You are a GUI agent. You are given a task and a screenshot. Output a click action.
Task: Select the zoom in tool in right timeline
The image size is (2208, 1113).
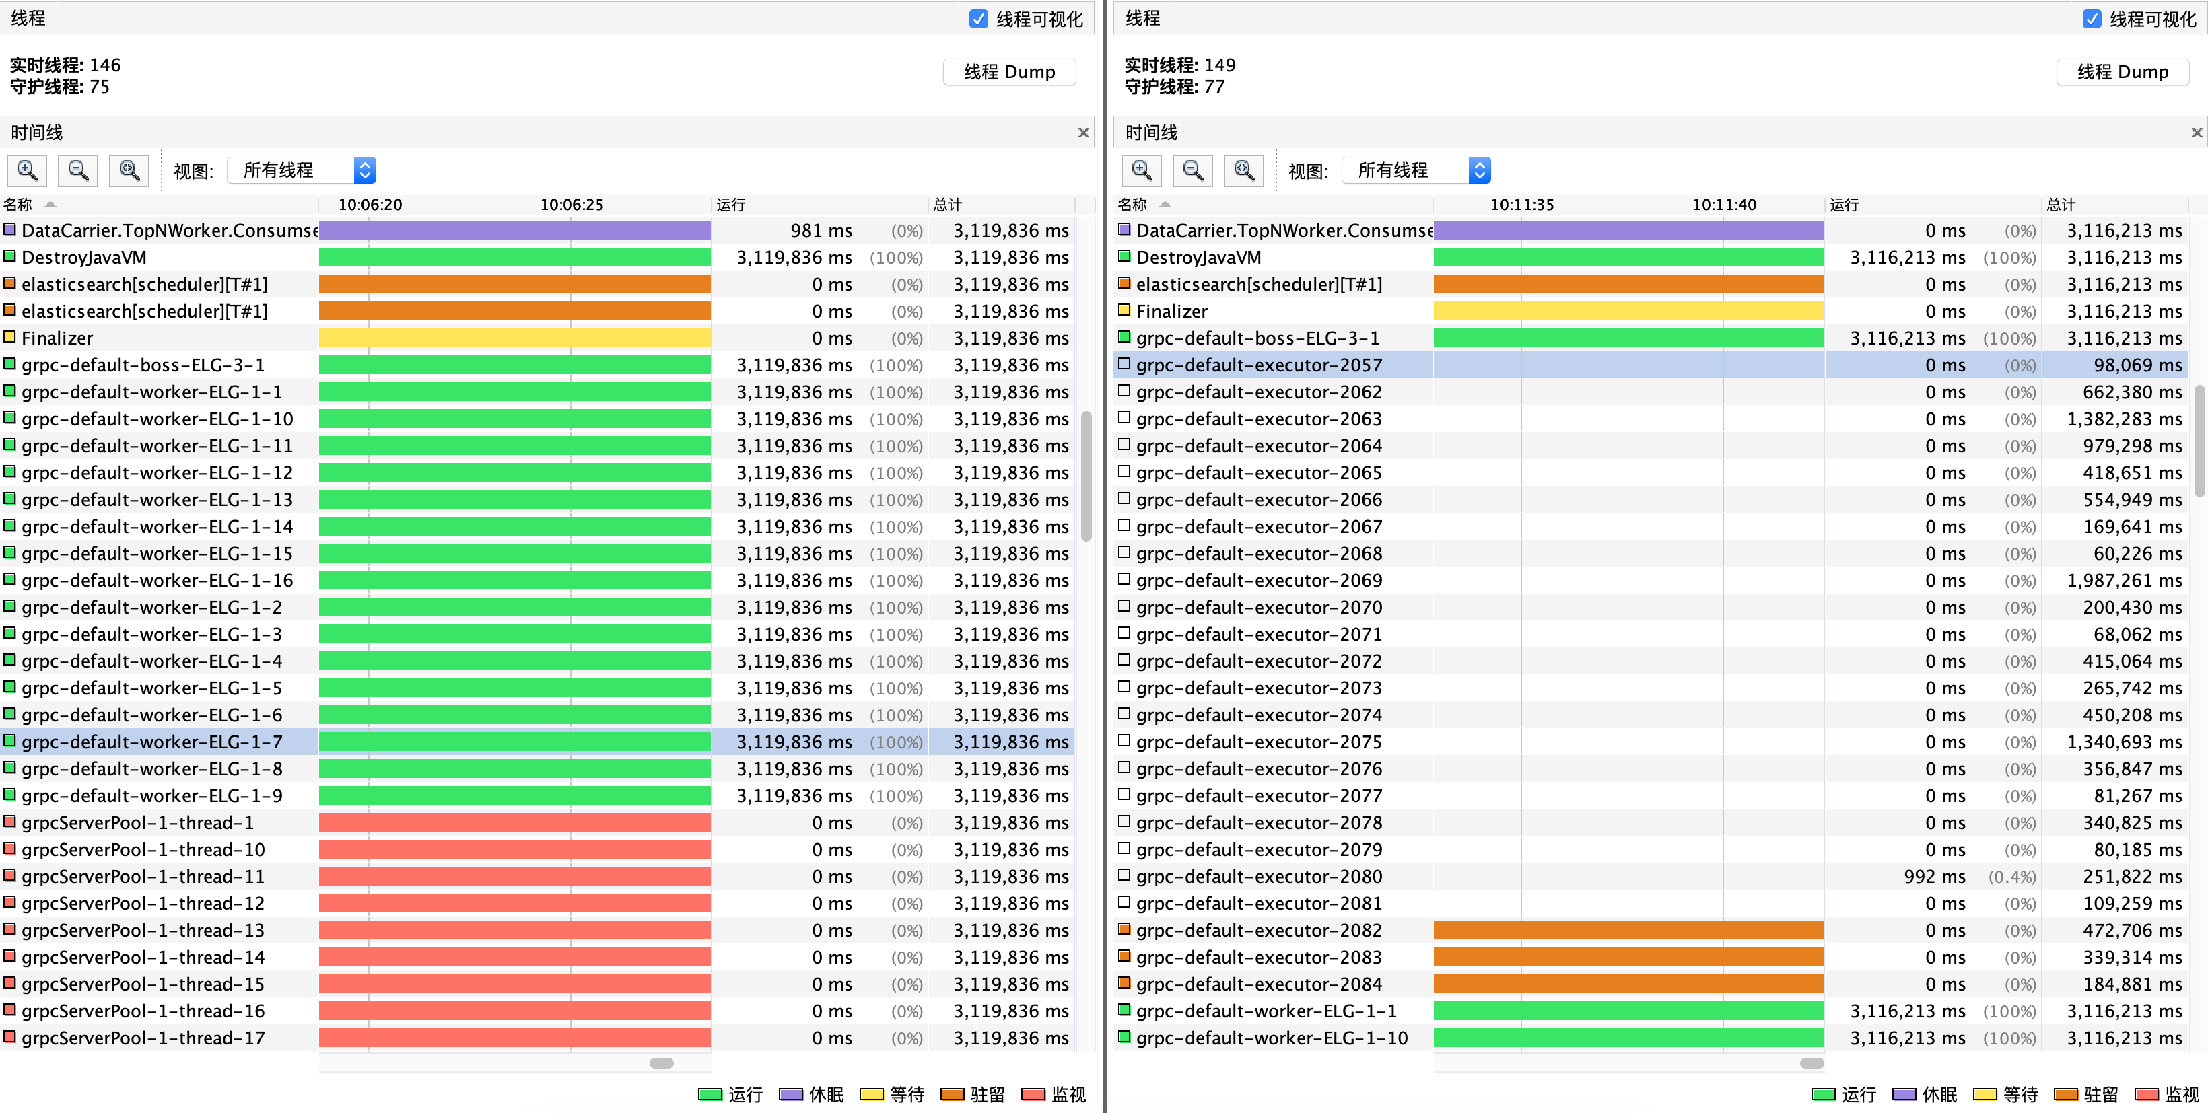(x=1141, y=170)
